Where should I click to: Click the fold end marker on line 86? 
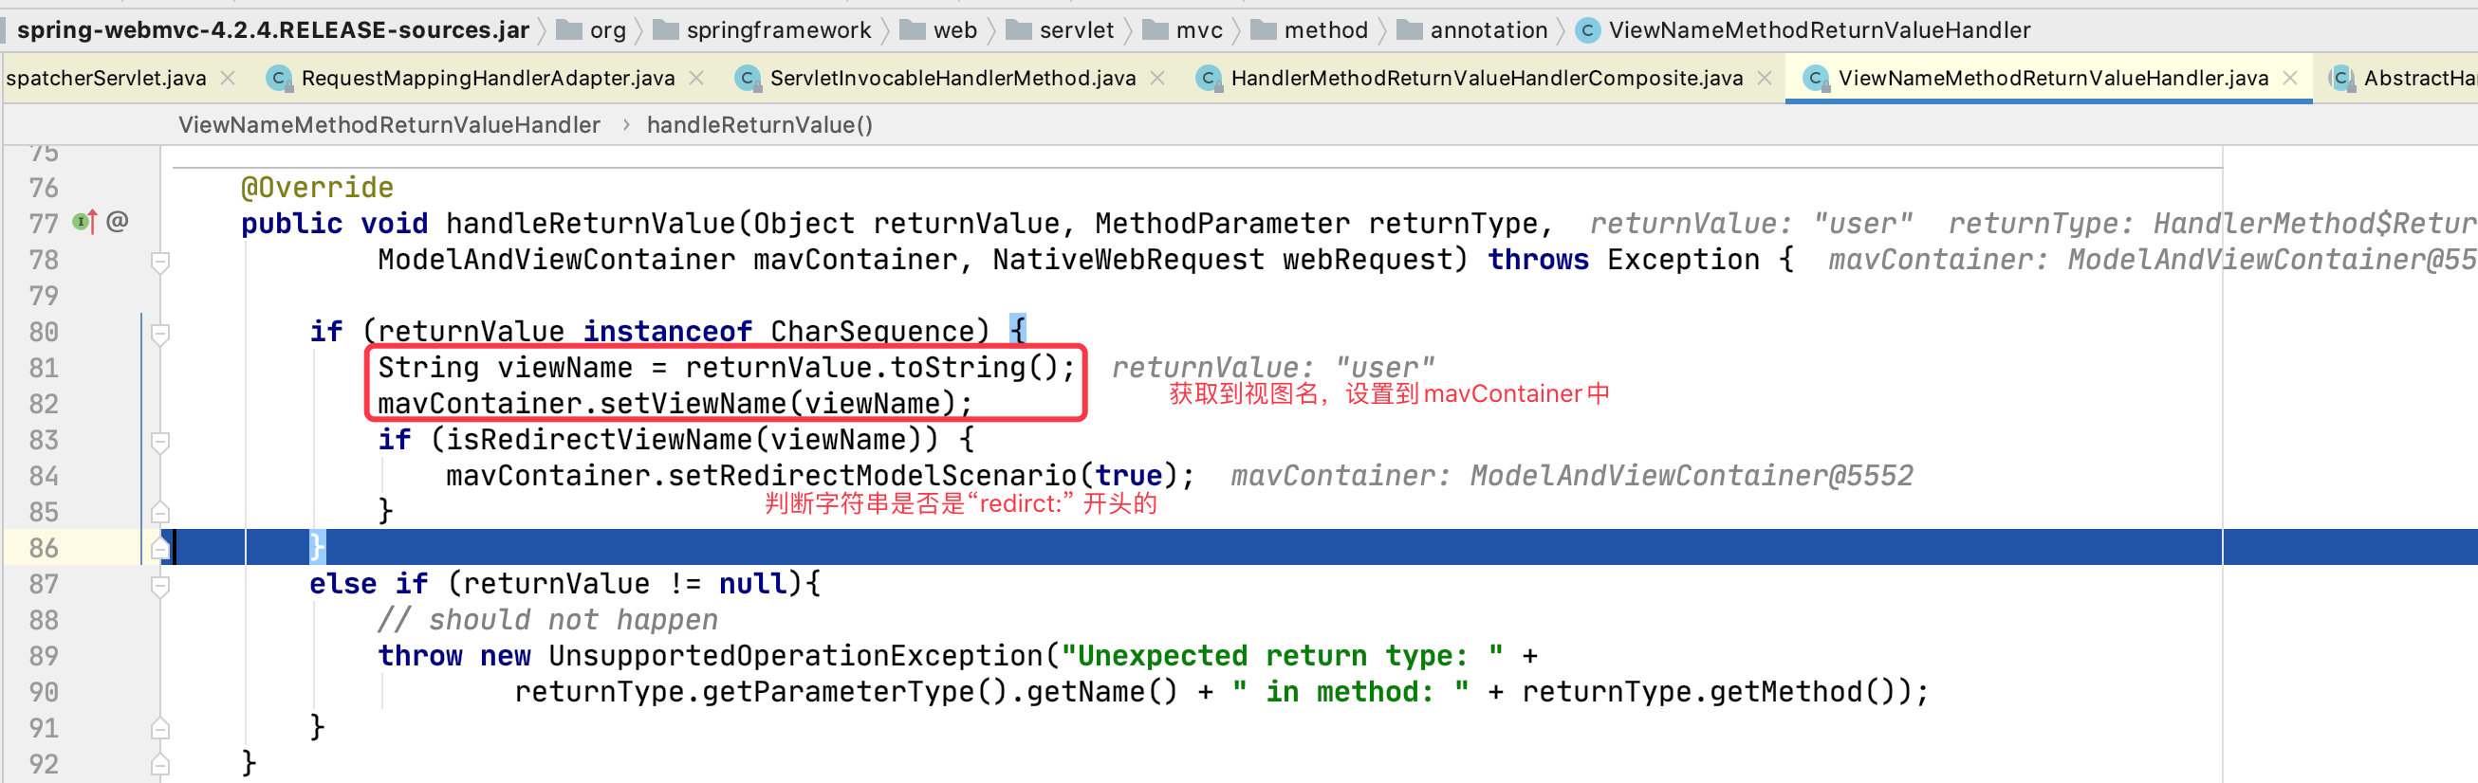click(160, 548)
